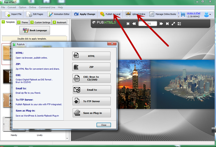Close Publish dialog with red X
Image resolution: width=216 pixels, height=147 pixels.
click(112, 44)
